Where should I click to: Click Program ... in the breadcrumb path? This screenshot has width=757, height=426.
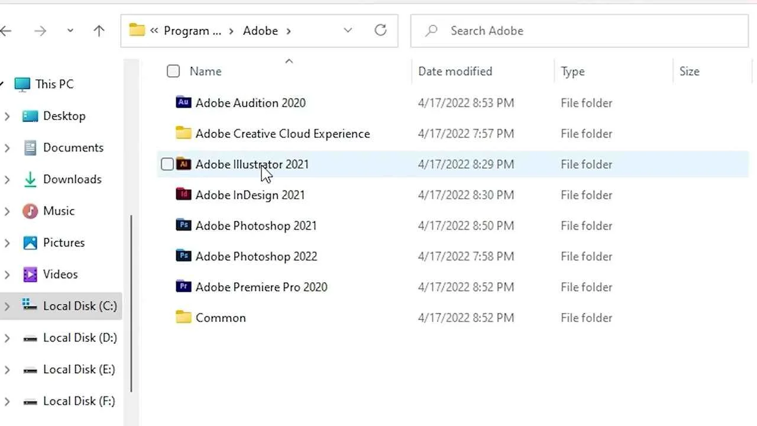[193, 31]
